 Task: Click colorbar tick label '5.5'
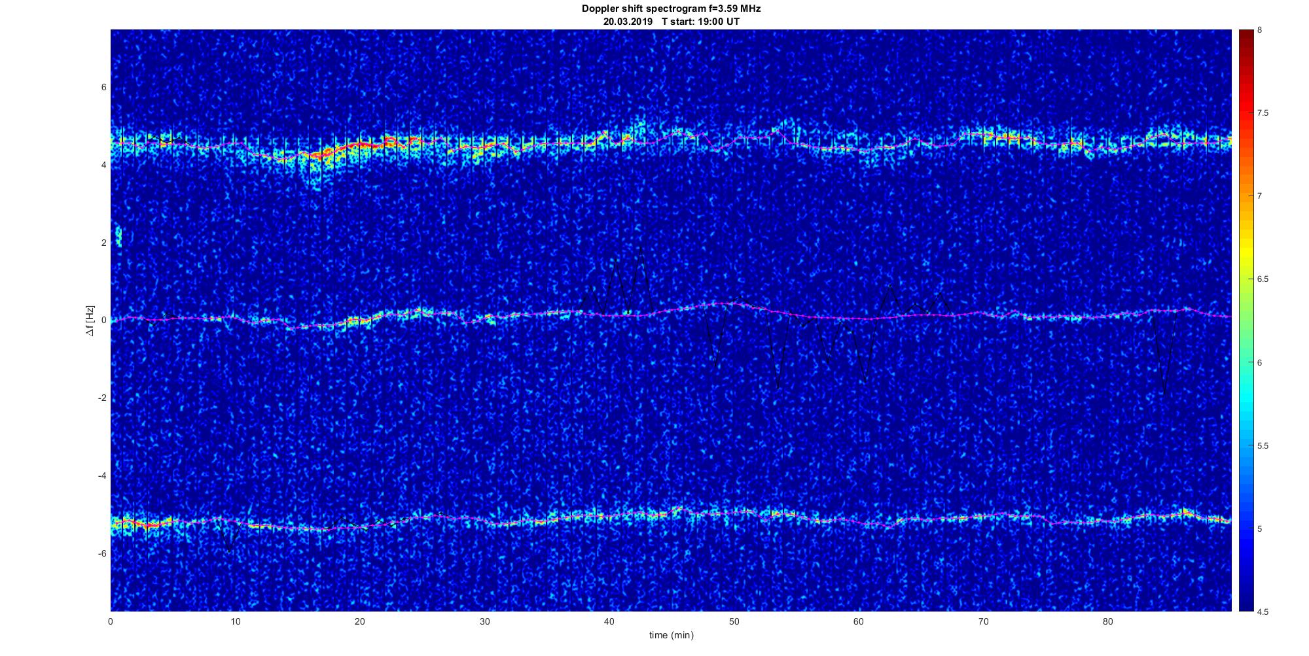pyautogui.click(x=1263, y=446)
